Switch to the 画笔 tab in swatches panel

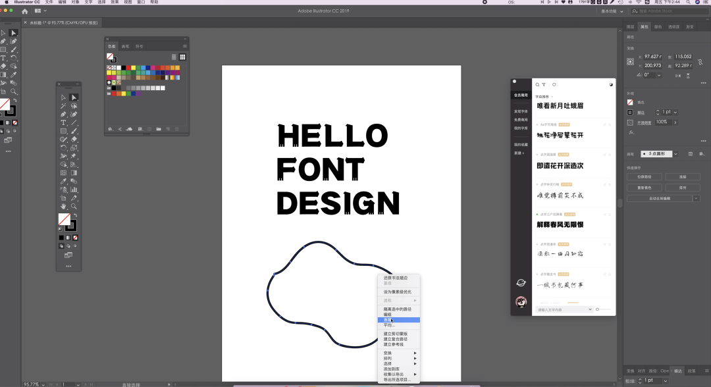point(125,47)
